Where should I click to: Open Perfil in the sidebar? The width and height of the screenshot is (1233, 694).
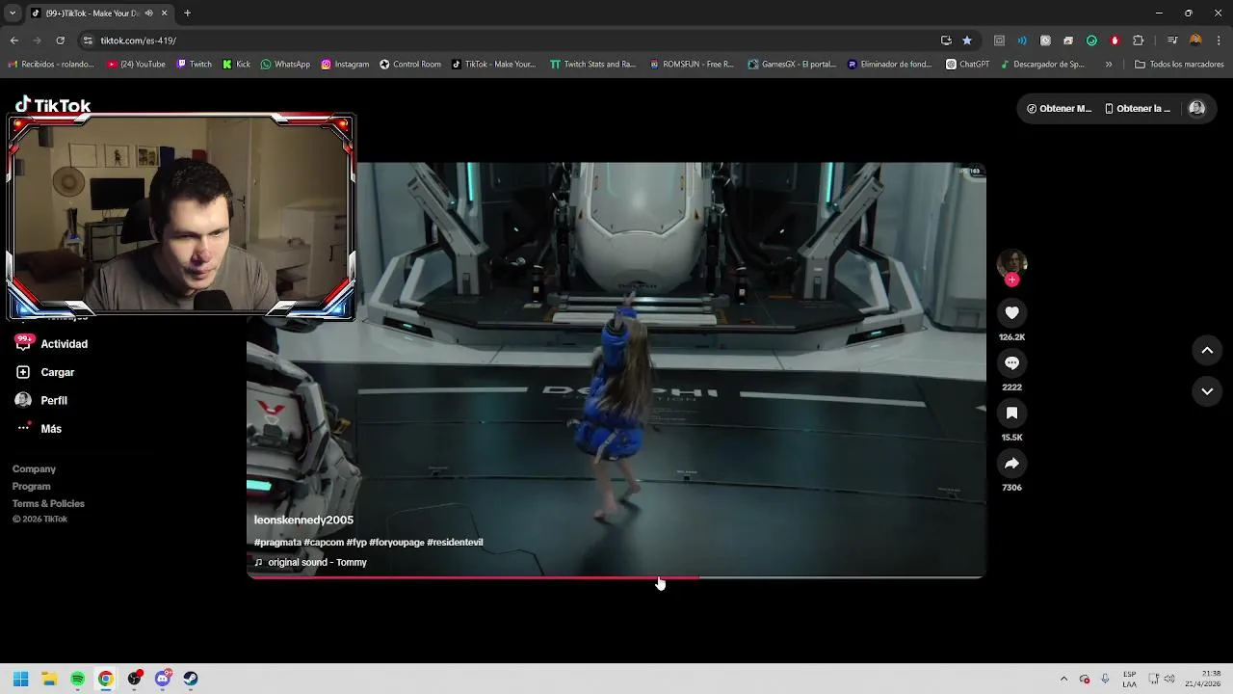[x=54, y=400]
